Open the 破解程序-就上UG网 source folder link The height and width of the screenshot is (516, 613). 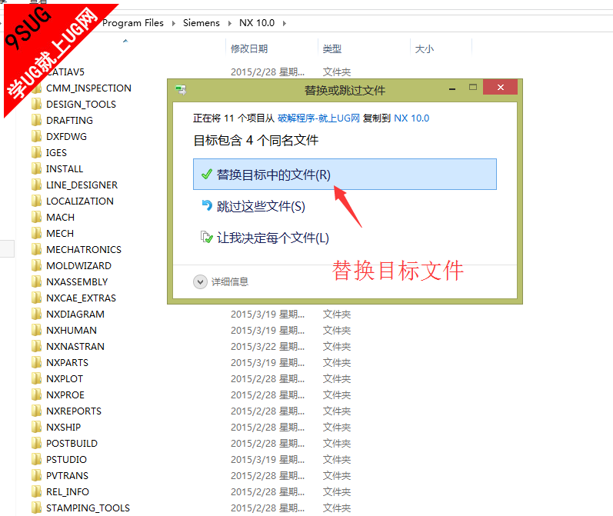[318, 118]
